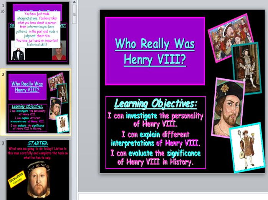Click 'I can investigate the personality' objective text

pyautogui.click(x=155, y=120)
